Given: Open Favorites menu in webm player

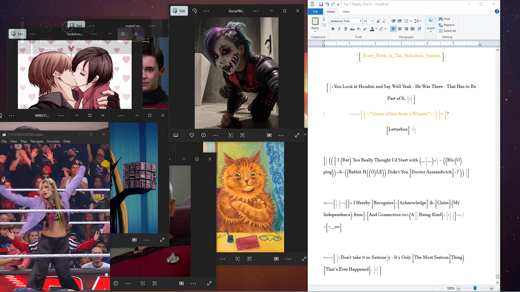Looking at the screenshot, I should [x=53, y=141].
